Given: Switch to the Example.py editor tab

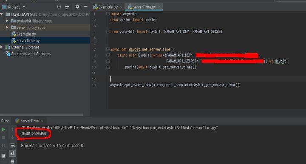Looking at the screenshot, I should coord(108,7).
